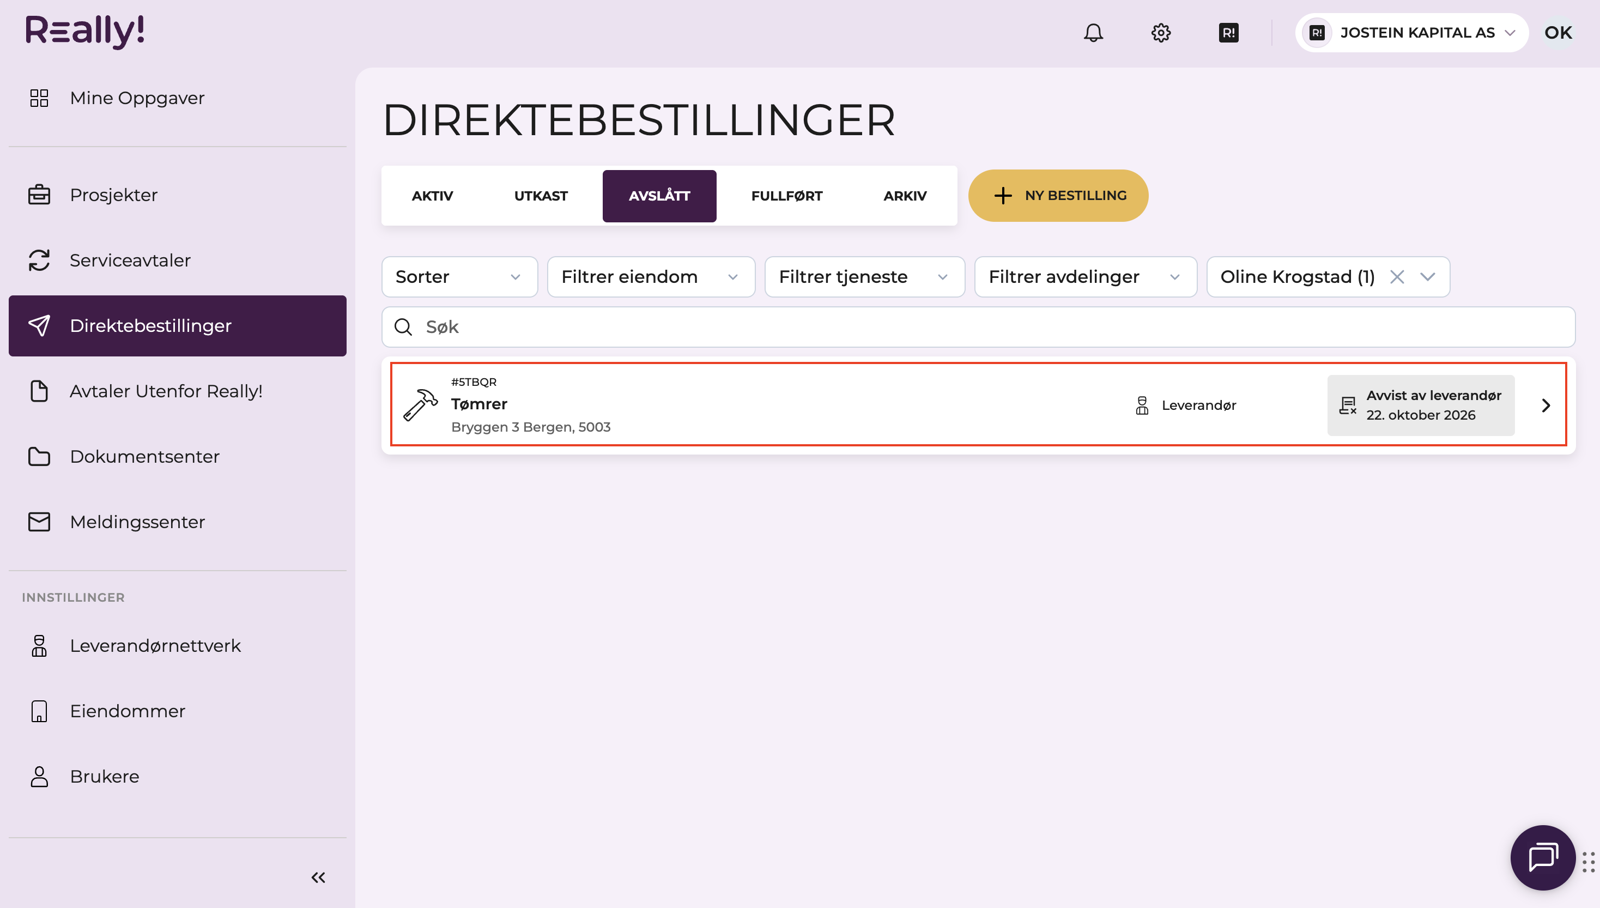1600x908 pixels.
Task: Expand order #5TBQR with the right chevron
Action: [1546, 405]
